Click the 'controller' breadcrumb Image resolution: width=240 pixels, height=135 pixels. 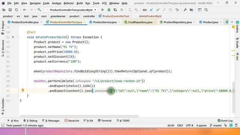(89, 16)
